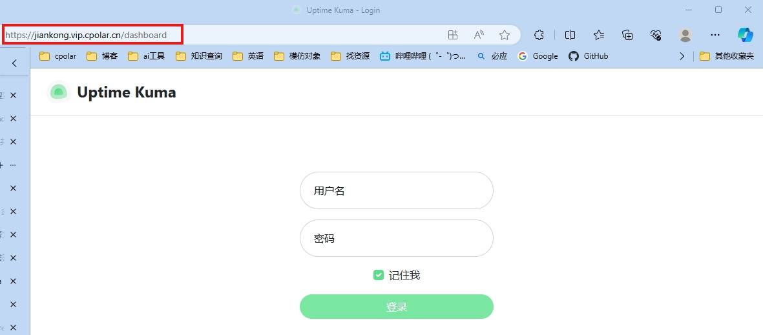Image resolution: width=763 pixels, height=335 pixels.
Task: Open the Collections icon
Action: pos(627,35)
